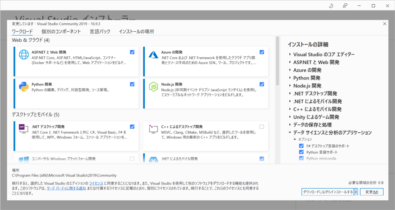The width and height of the screenshot is (395, 210).
Task: Click the Community install path text
Action: [64, 176]
